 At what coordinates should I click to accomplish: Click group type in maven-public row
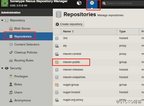(123, 62)
